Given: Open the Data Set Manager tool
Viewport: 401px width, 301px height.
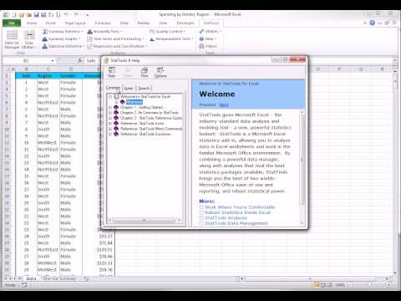Looking at the screenshot, I should 12,39.
